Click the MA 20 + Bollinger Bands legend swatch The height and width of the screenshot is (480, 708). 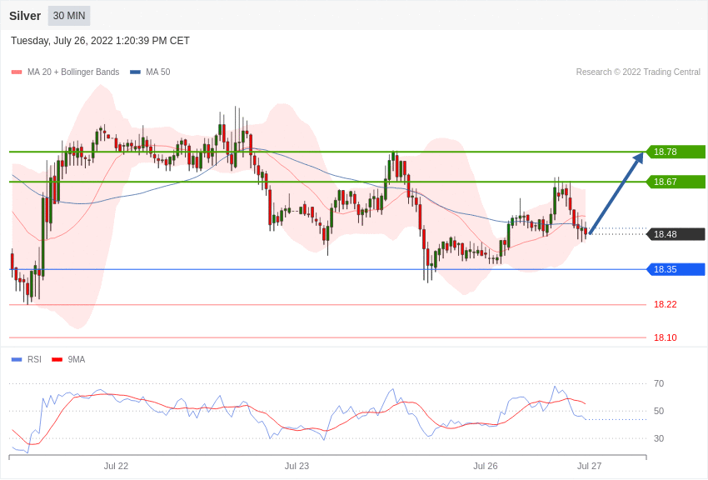pyautogui.click(x=17, y=72)
